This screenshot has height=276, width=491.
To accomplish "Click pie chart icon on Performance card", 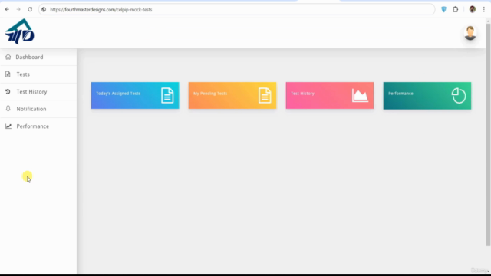I will coord(459,95).
